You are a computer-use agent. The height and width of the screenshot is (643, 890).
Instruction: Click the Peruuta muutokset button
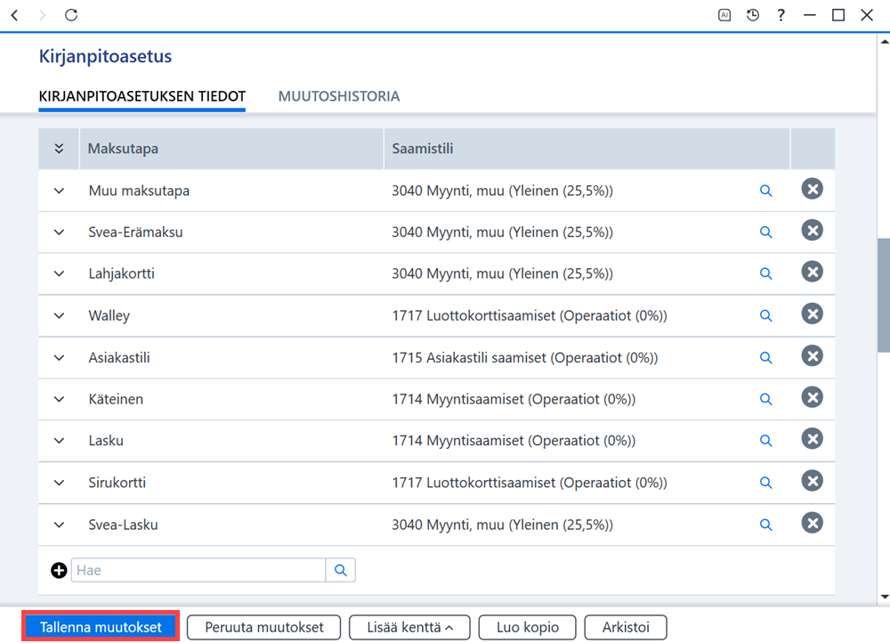(264, 627)
